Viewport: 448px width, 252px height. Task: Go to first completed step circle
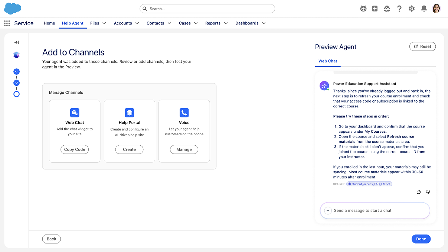[16, 71]
